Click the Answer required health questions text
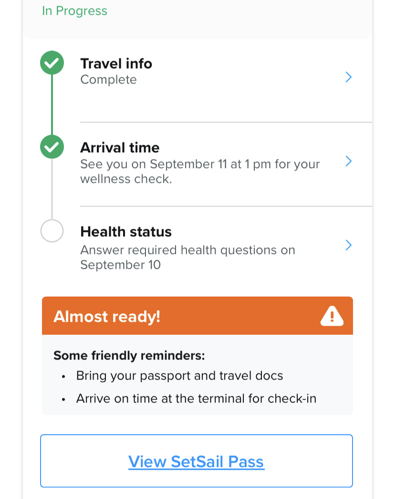This screenshot has height=499, width=395. [x=187, y=257]
